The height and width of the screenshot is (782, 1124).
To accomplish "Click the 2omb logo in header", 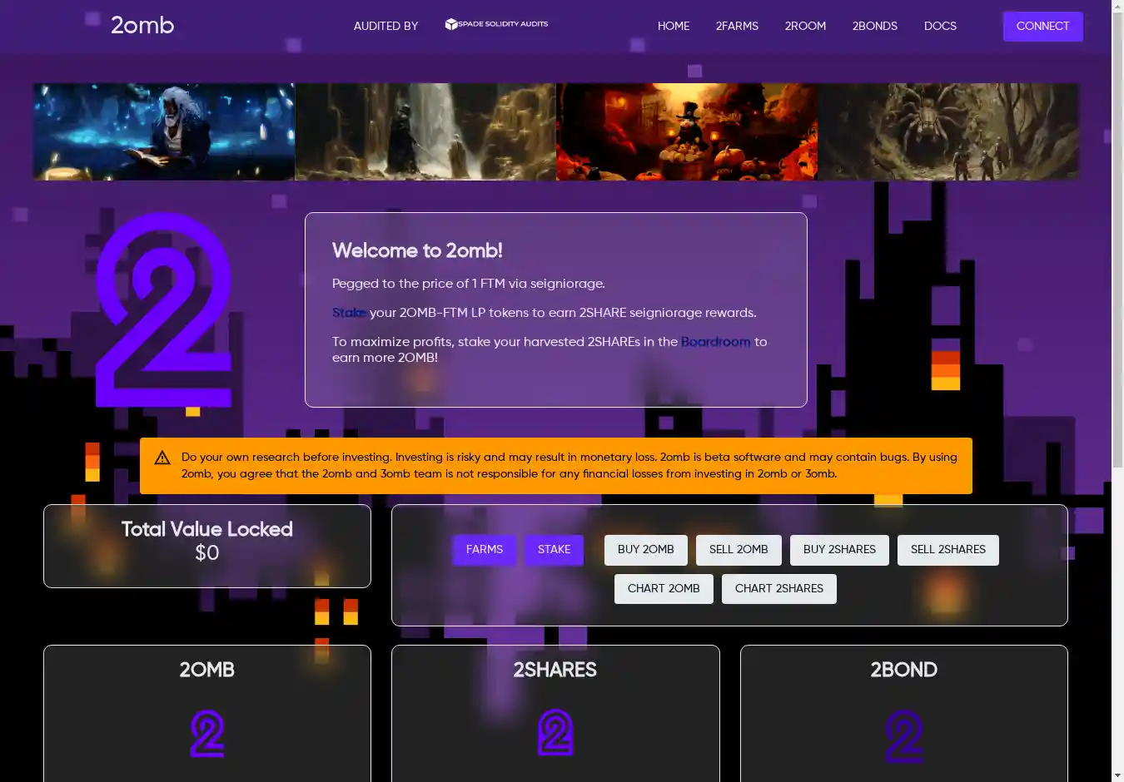I will point(142,26).
